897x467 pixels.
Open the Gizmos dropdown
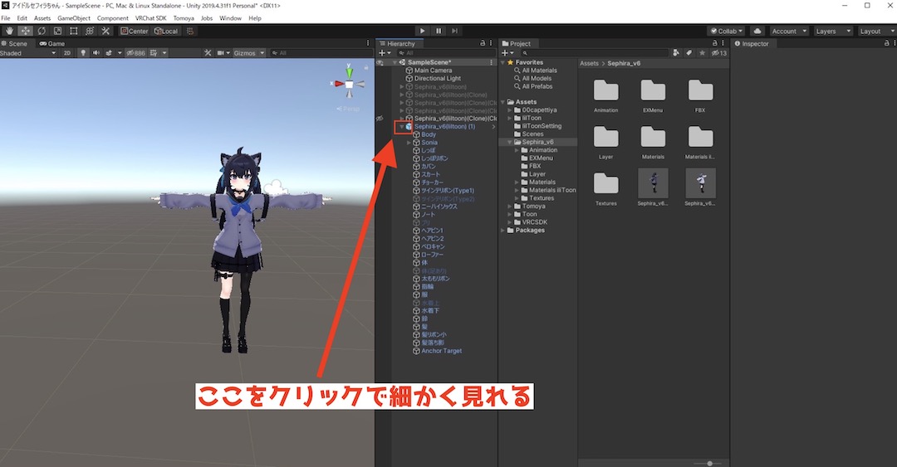coord(249,53)
